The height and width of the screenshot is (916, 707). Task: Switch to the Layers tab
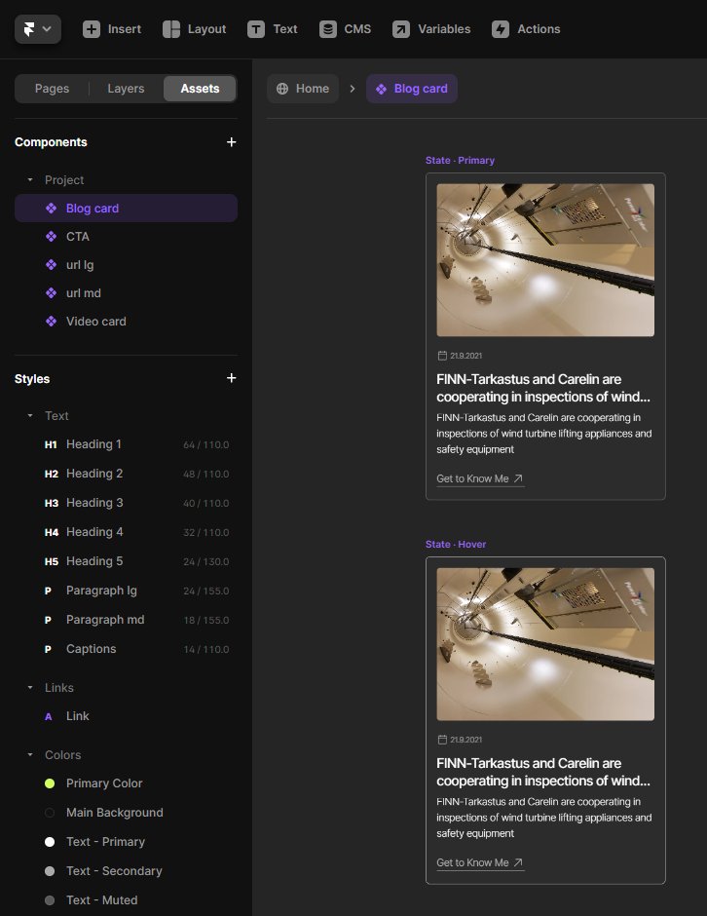click(x=126, y=89)
